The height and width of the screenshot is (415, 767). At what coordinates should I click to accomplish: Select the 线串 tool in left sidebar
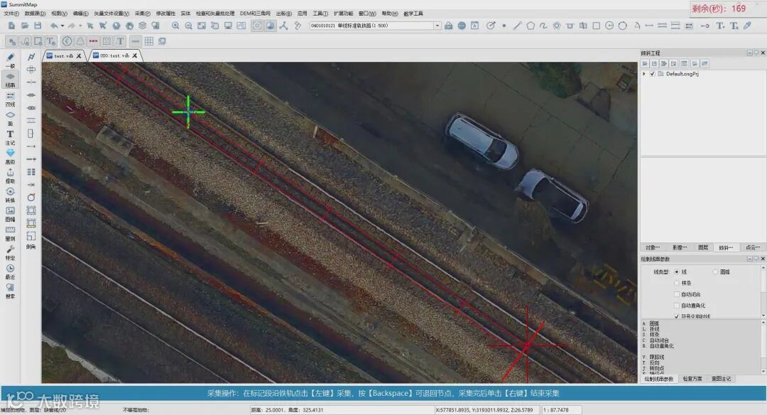[x=10, y=80]
